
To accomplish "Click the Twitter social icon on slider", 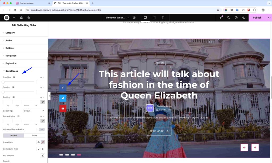I will [x=63, y=98].
